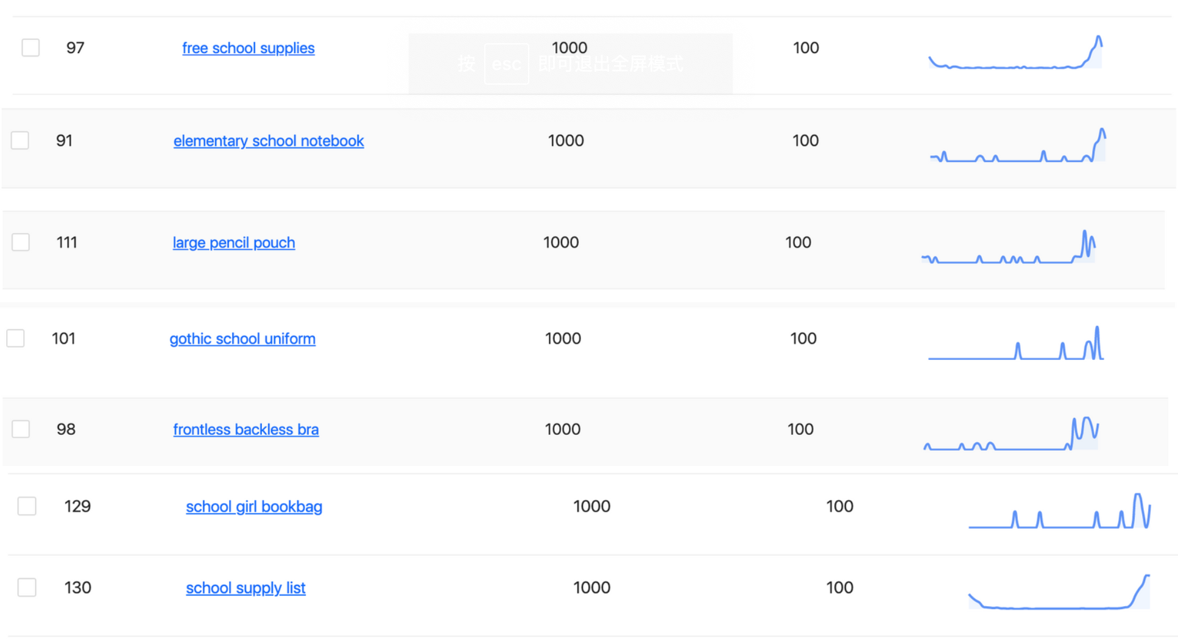Mark the frontless backless bra checkbox
Image resolution: width=1178 pixels, height=642 pixels.
(21, 429)
